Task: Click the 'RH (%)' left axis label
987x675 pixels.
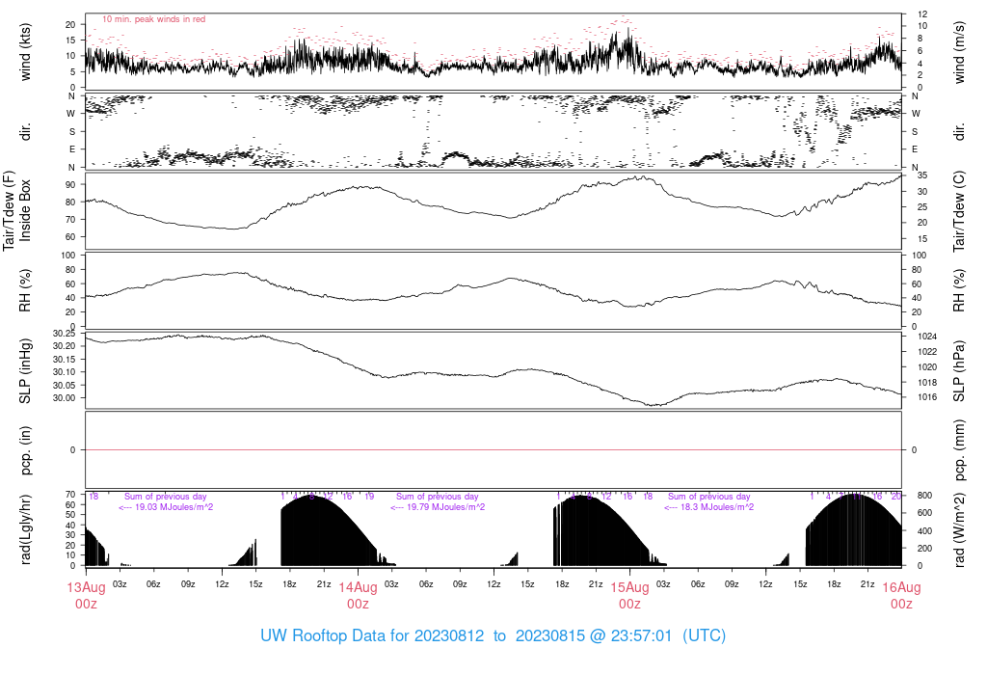Action: 25,290
